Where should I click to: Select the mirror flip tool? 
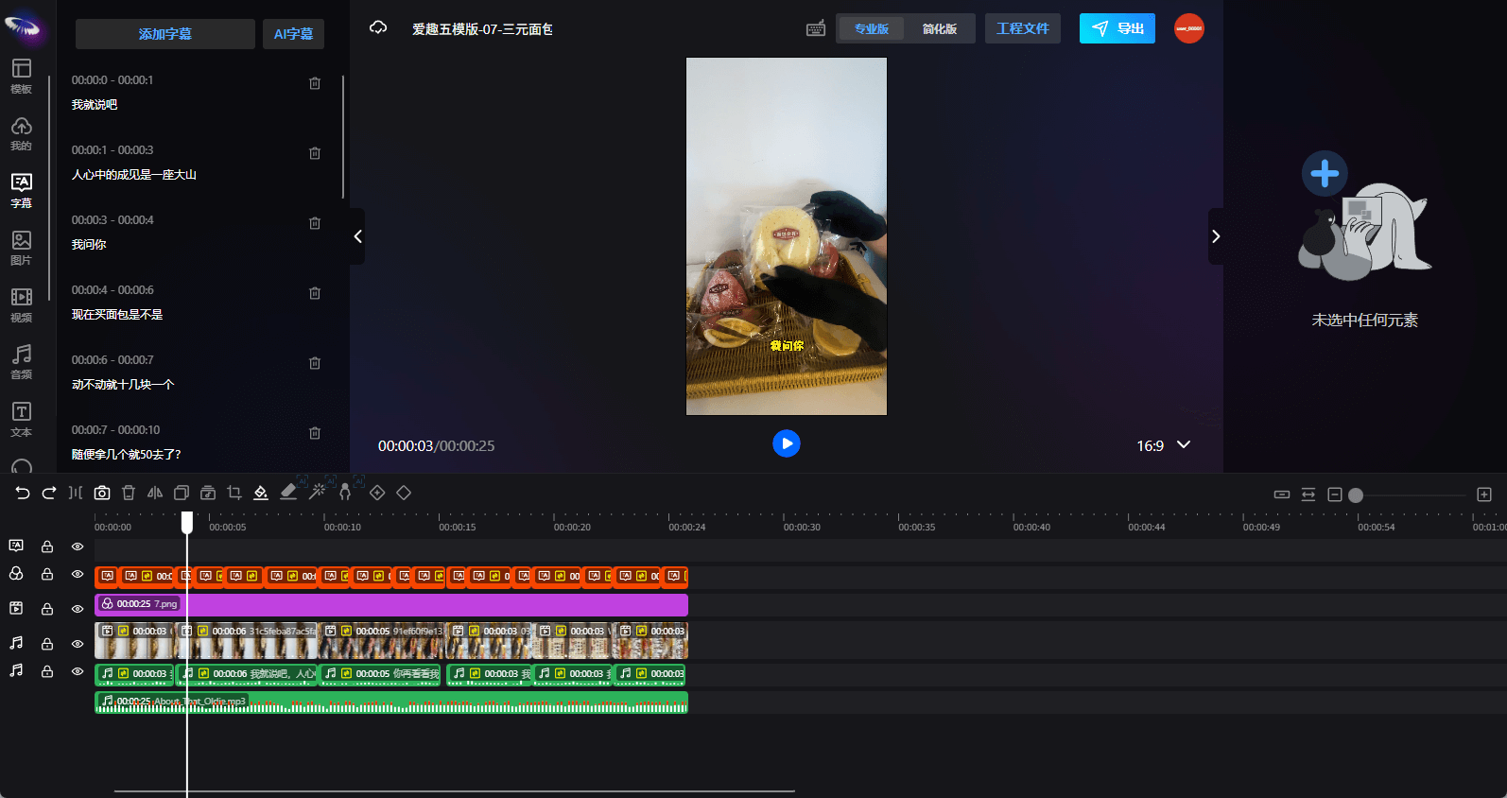click(x=155, y=493)
